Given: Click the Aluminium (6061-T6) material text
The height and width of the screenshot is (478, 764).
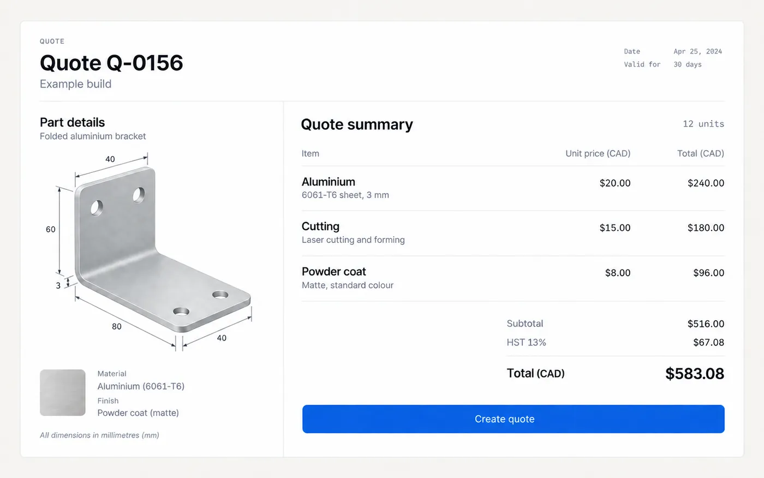Looking at the screenshot, I should click(x=141, y=386).
